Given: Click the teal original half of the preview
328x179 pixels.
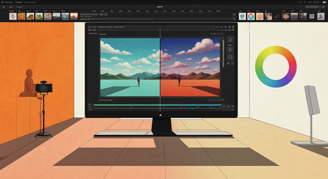Looking at the screenshot, I should pyautogui.click(x=130, y=67).
